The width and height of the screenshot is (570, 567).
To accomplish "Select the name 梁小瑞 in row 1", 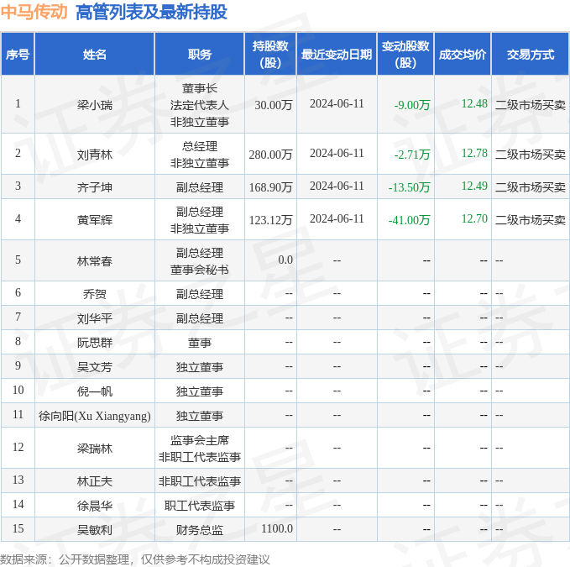I will [x=95, y=105].
